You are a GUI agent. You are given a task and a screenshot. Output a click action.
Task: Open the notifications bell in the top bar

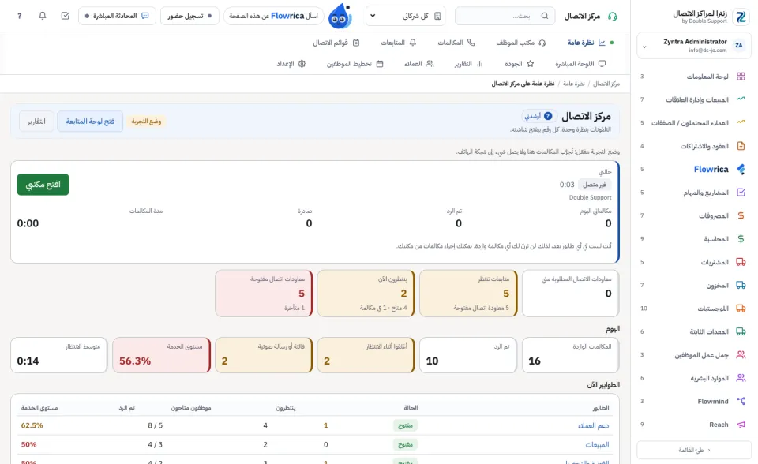tap(43, 16)
